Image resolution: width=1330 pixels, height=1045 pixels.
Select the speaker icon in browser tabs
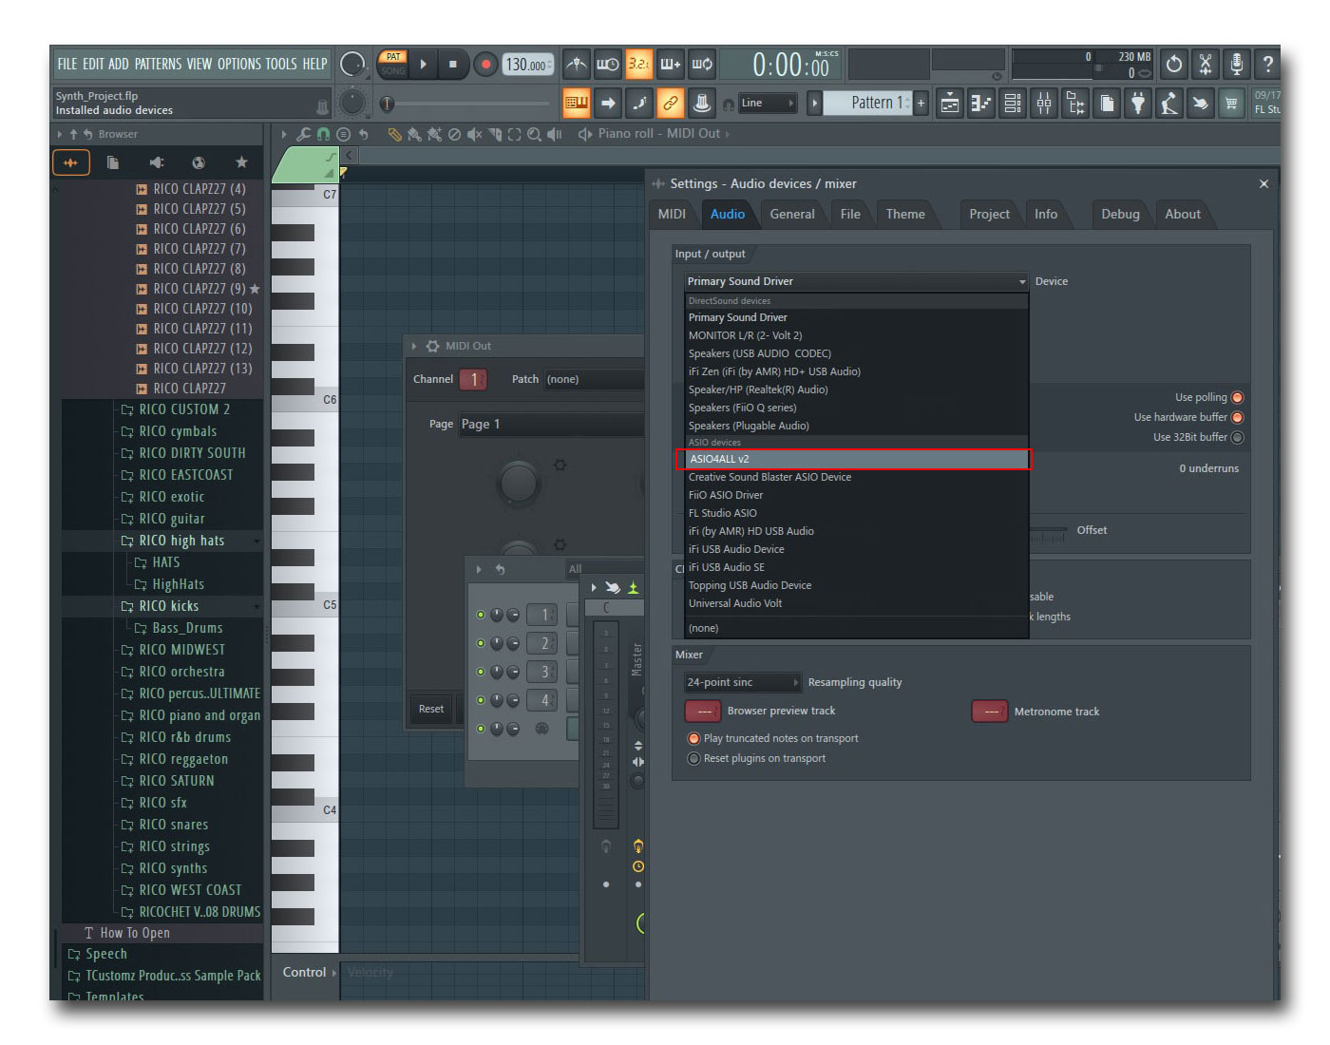(x=157, y=162)
